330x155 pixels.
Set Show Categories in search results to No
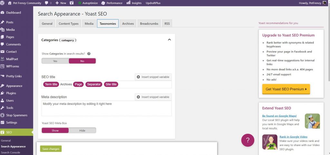pyautogui.click(x=82, y=61)
